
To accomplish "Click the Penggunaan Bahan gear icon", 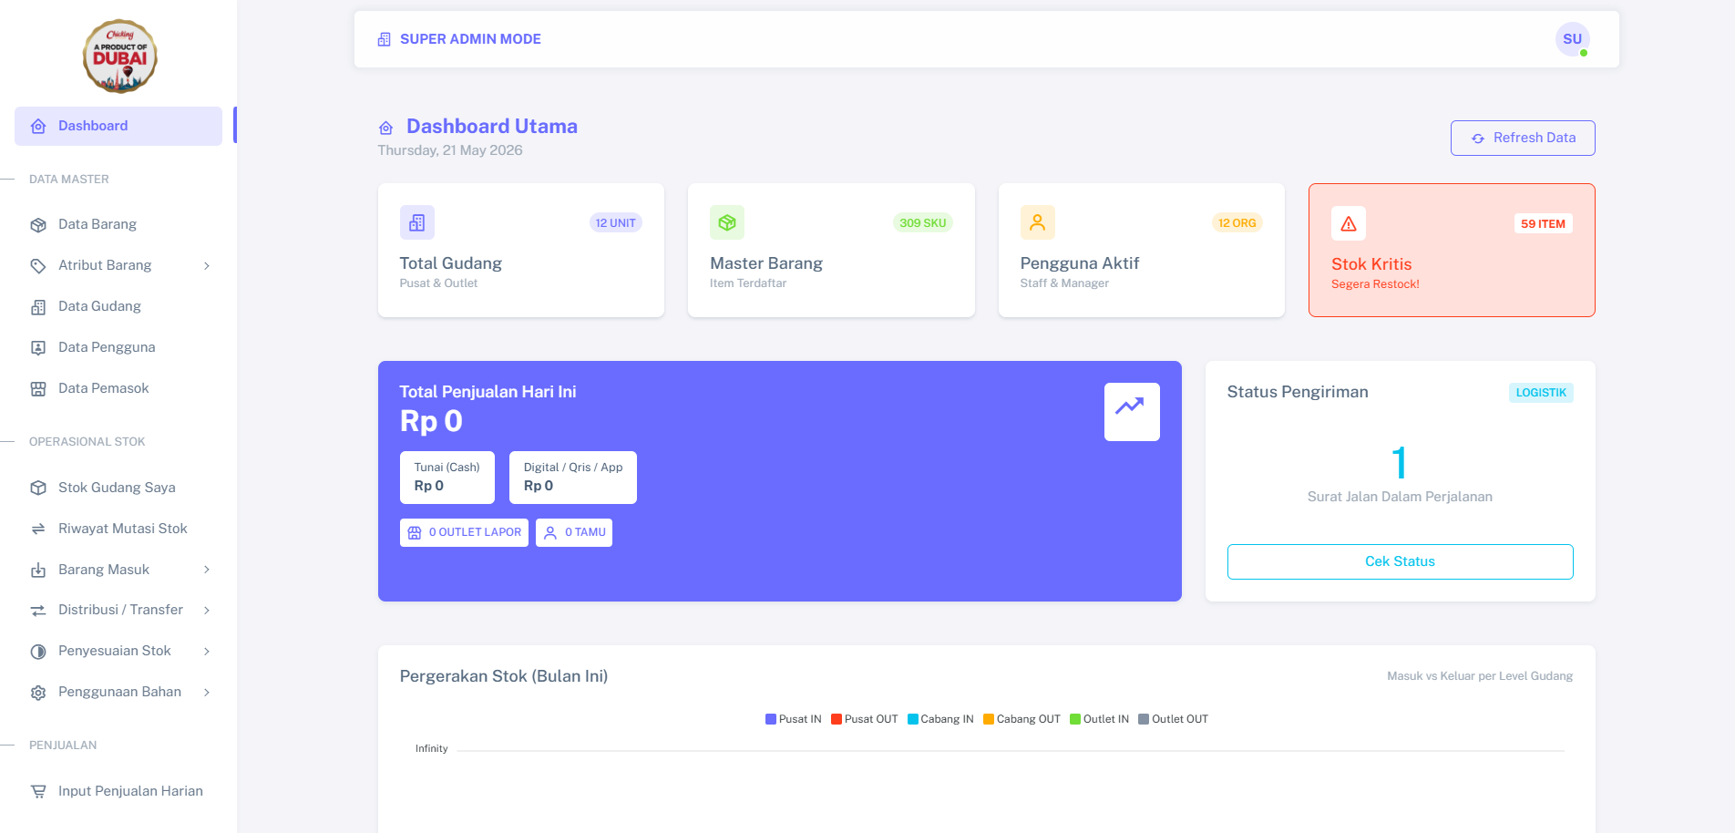I will pos(38,693).
